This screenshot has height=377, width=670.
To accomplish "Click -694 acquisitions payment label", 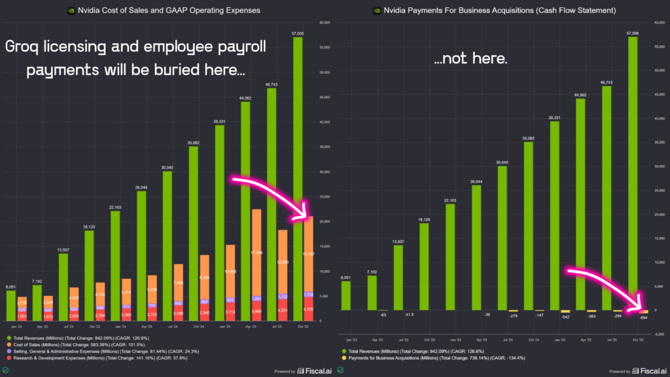I will [643, 317].
